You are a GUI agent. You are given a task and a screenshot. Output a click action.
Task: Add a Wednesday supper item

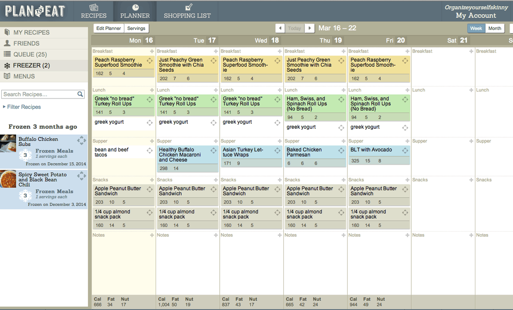(x=280, y=141)
